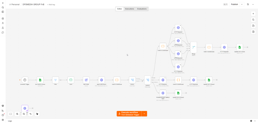Viewport: 258px width, 123px height.
Task: Select the HTTP Request8 node
Action: 193,80
